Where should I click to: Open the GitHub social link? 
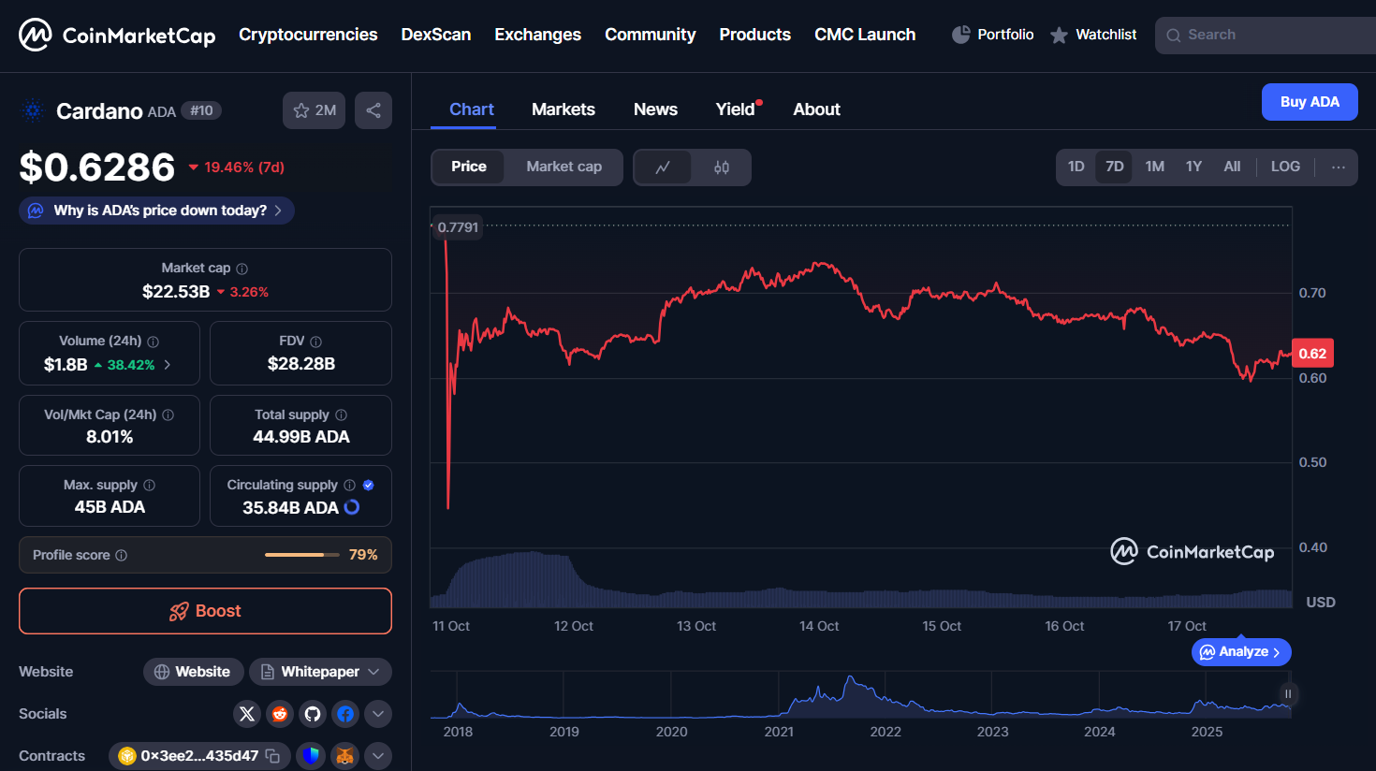click(x=313, y=714)
